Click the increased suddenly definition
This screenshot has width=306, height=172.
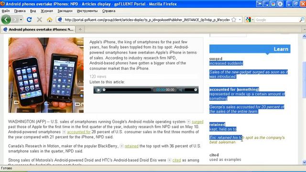click(226, 63)
